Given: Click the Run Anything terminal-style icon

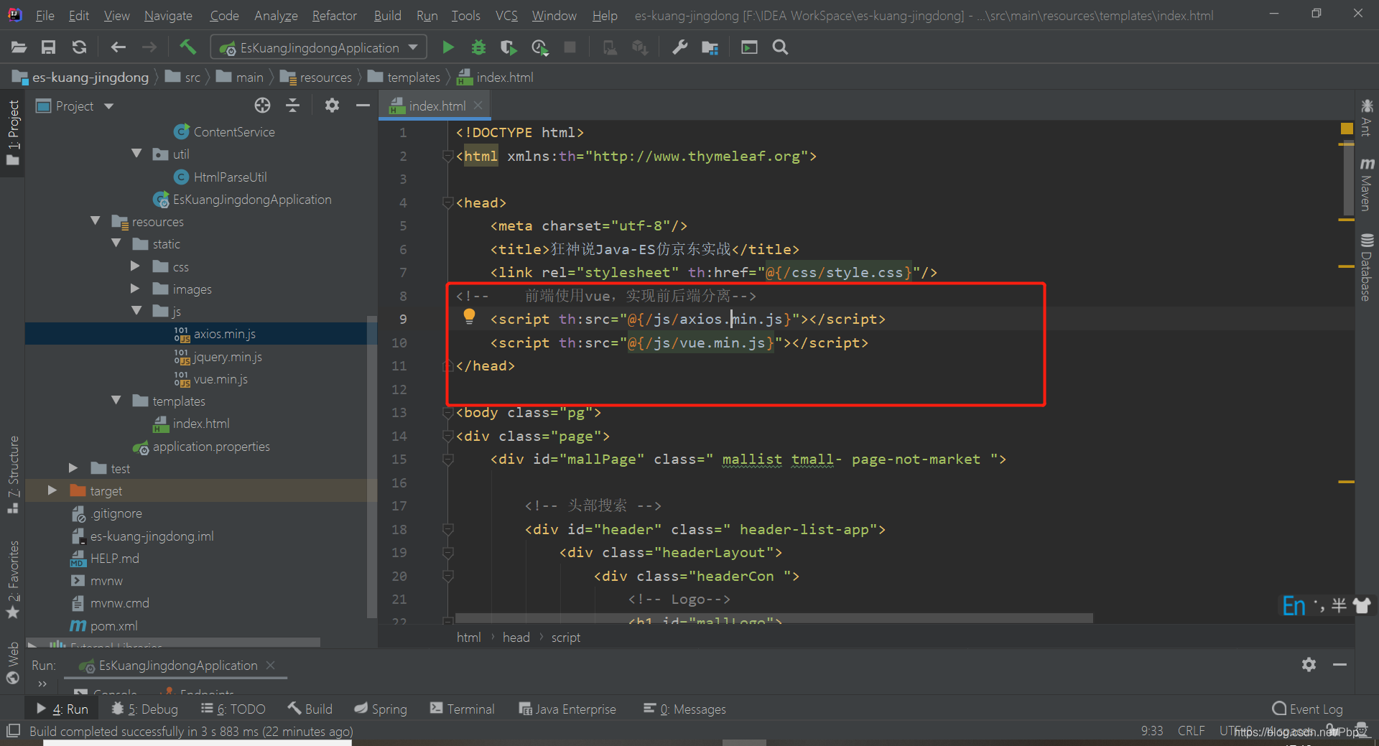Looking at the screenshot, I should coord(749,47).
